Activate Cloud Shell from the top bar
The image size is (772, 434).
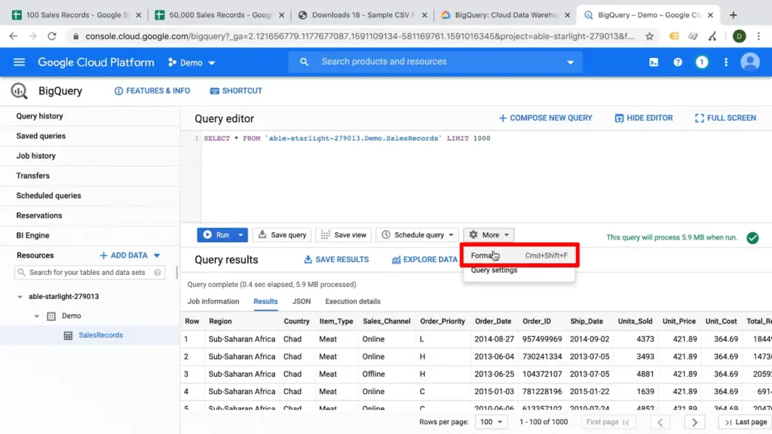(x=653, y=62)
